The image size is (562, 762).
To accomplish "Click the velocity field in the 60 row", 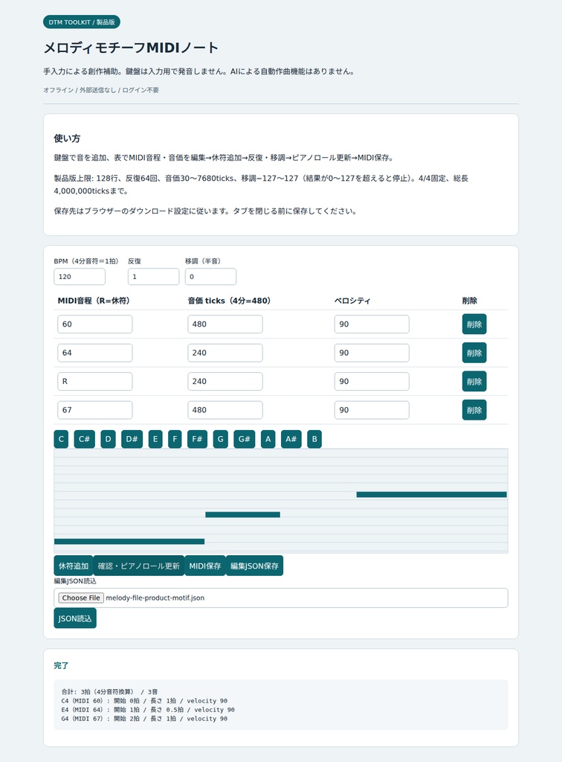I will [x=372, y=324].
